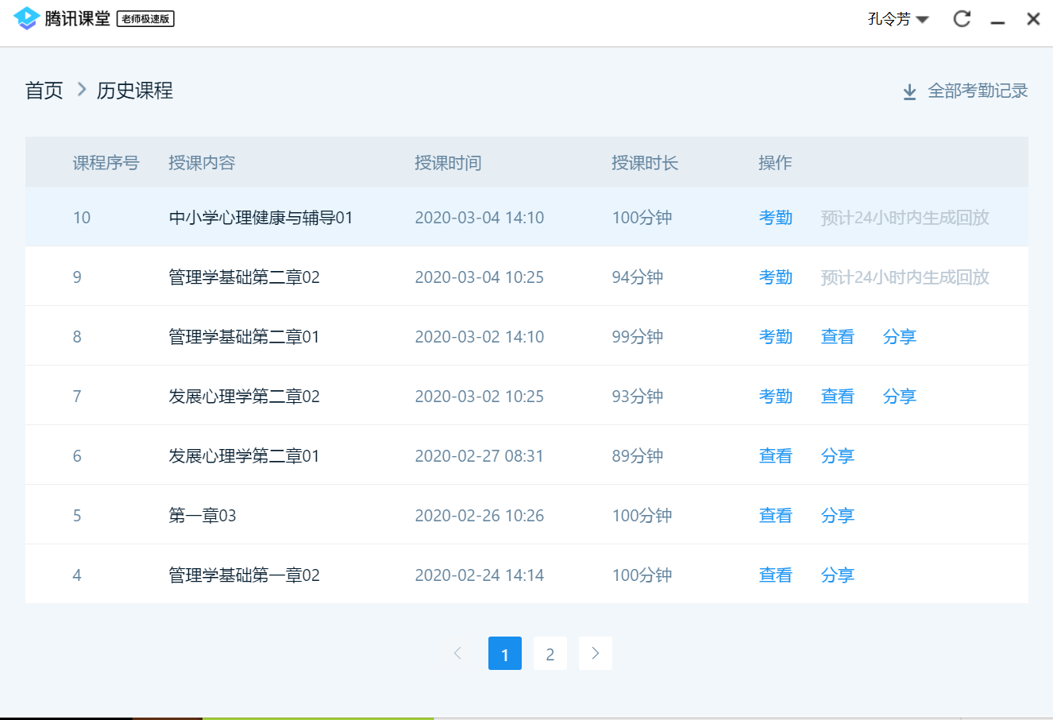Viewport: 1053px width, 720px height.
Task: Click the 老师极速版 badge label
Action: [145, 19]
